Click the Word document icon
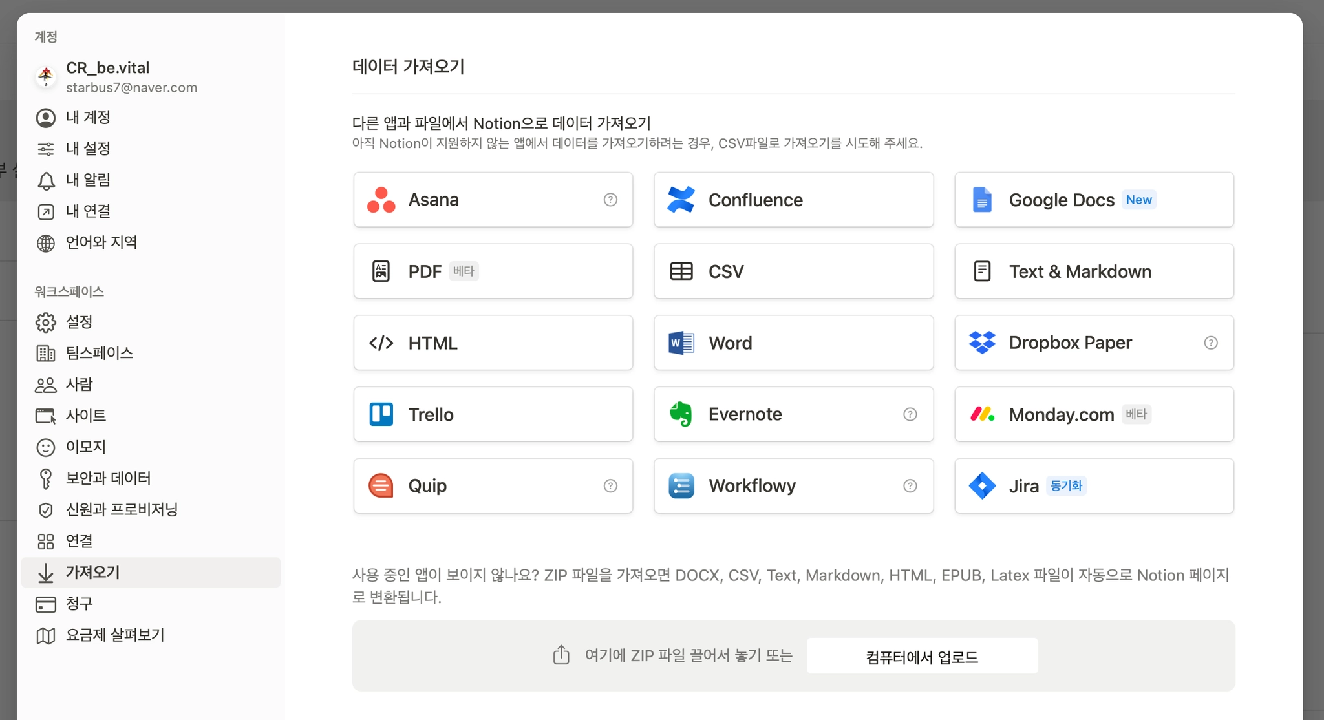 pyautogui.click(x=681, y=343)
